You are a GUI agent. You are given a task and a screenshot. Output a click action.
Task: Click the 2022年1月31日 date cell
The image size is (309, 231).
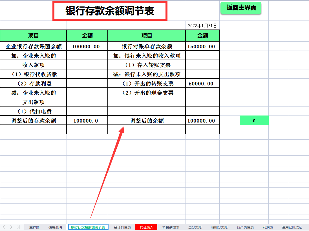click(202, 25)
